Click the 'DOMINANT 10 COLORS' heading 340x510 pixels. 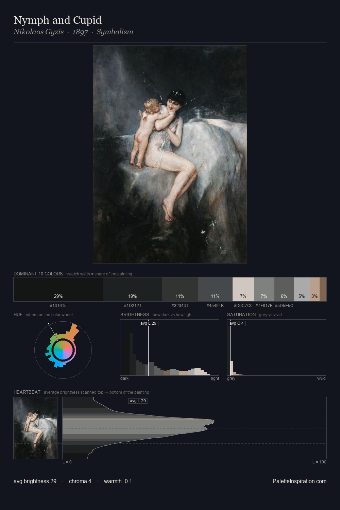38,274
